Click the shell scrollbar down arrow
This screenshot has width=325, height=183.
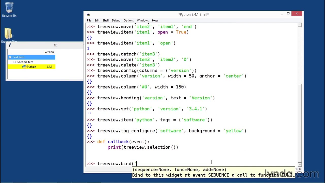tap(300, 164)
